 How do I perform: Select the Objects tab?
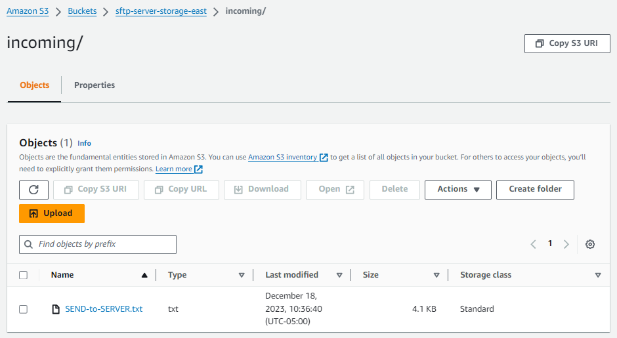click(x=34, y=85)
